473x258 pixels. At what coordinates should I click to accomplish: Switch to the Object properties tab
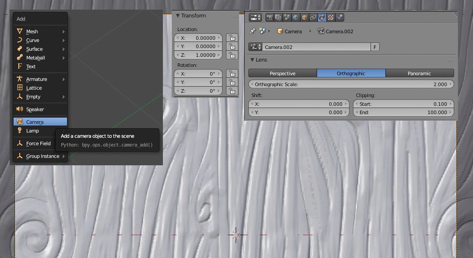click(304, 17)
